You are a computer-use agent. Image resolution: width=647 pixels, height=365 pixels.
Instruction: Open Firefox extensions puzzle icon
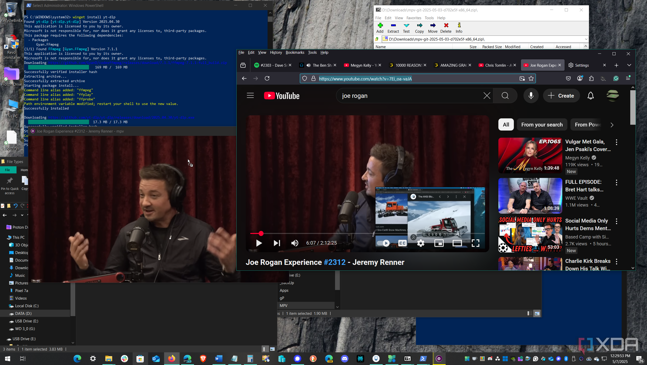pyautogui.click(x=591, y=79)
